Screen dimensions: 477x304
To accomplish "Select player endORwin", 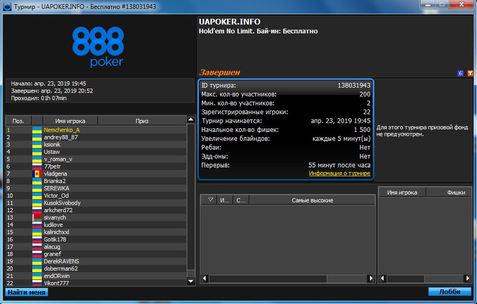I will click(96, 276).
